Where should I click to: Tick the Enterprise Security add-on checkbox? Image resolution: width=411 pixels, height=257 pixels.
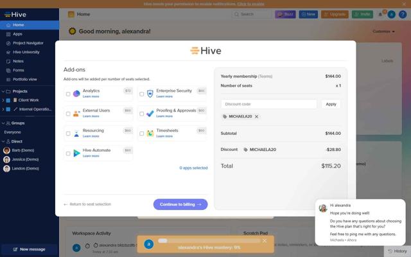[141, 94]
